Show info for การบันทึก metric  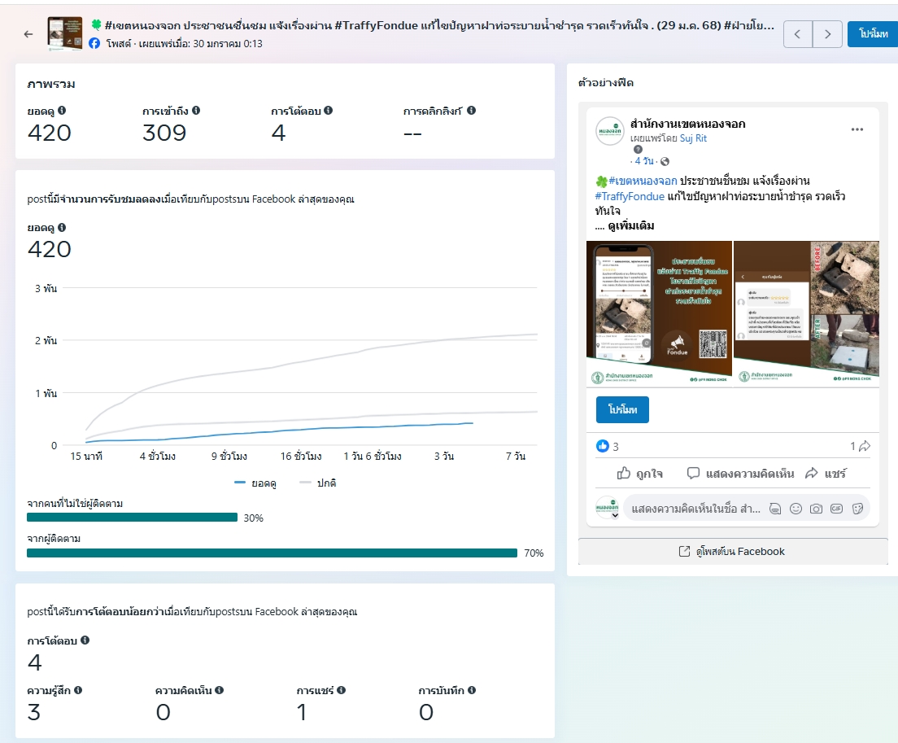[x=472, y=690]
